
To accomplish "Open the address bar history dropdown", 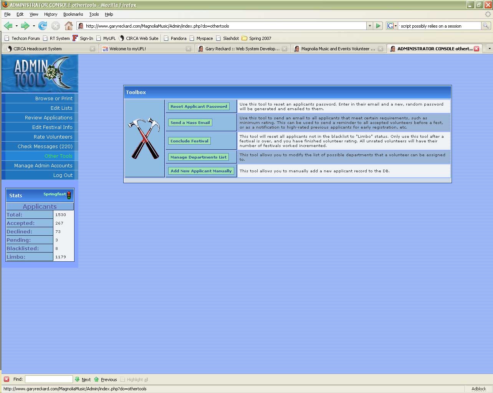I will pos(370,26).
